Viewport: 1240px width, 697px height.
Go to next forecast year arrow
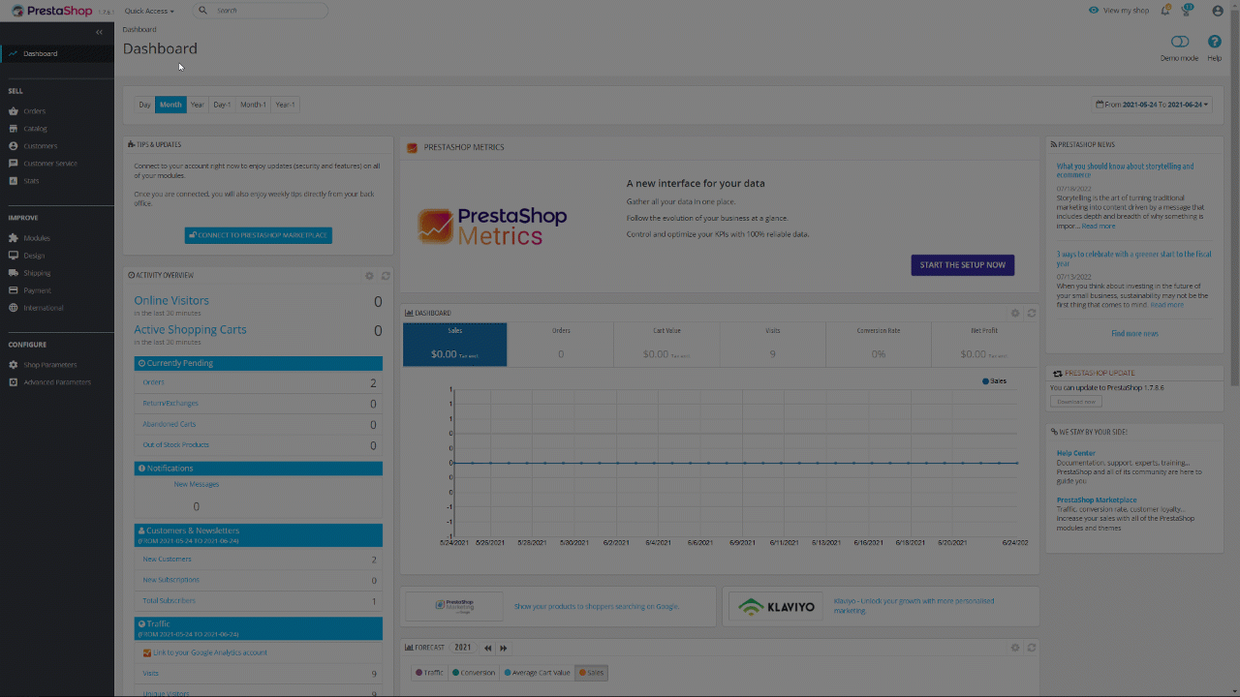(504, 648)
